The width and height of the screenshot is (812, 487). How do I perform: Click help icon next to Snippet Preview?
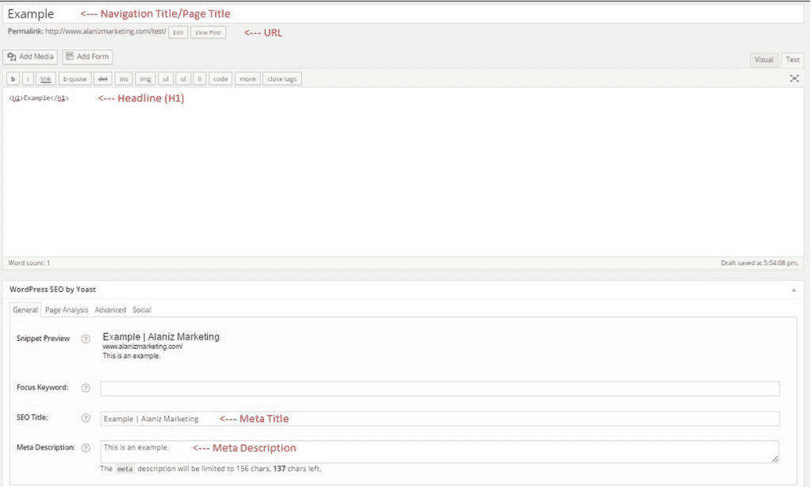86,339
